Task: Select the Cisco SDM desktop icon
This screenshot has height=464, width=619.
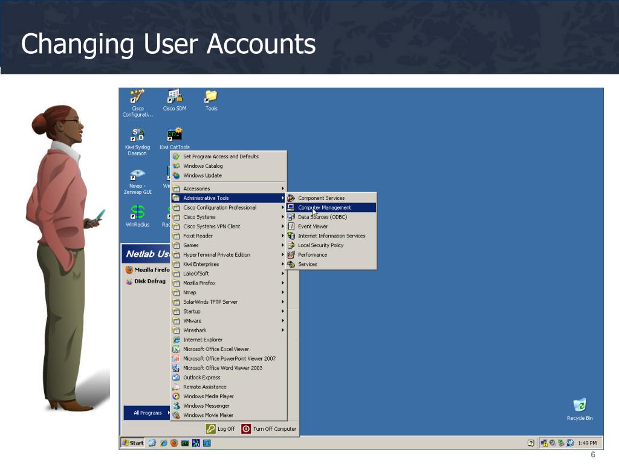Action: [x=175, y=100]
